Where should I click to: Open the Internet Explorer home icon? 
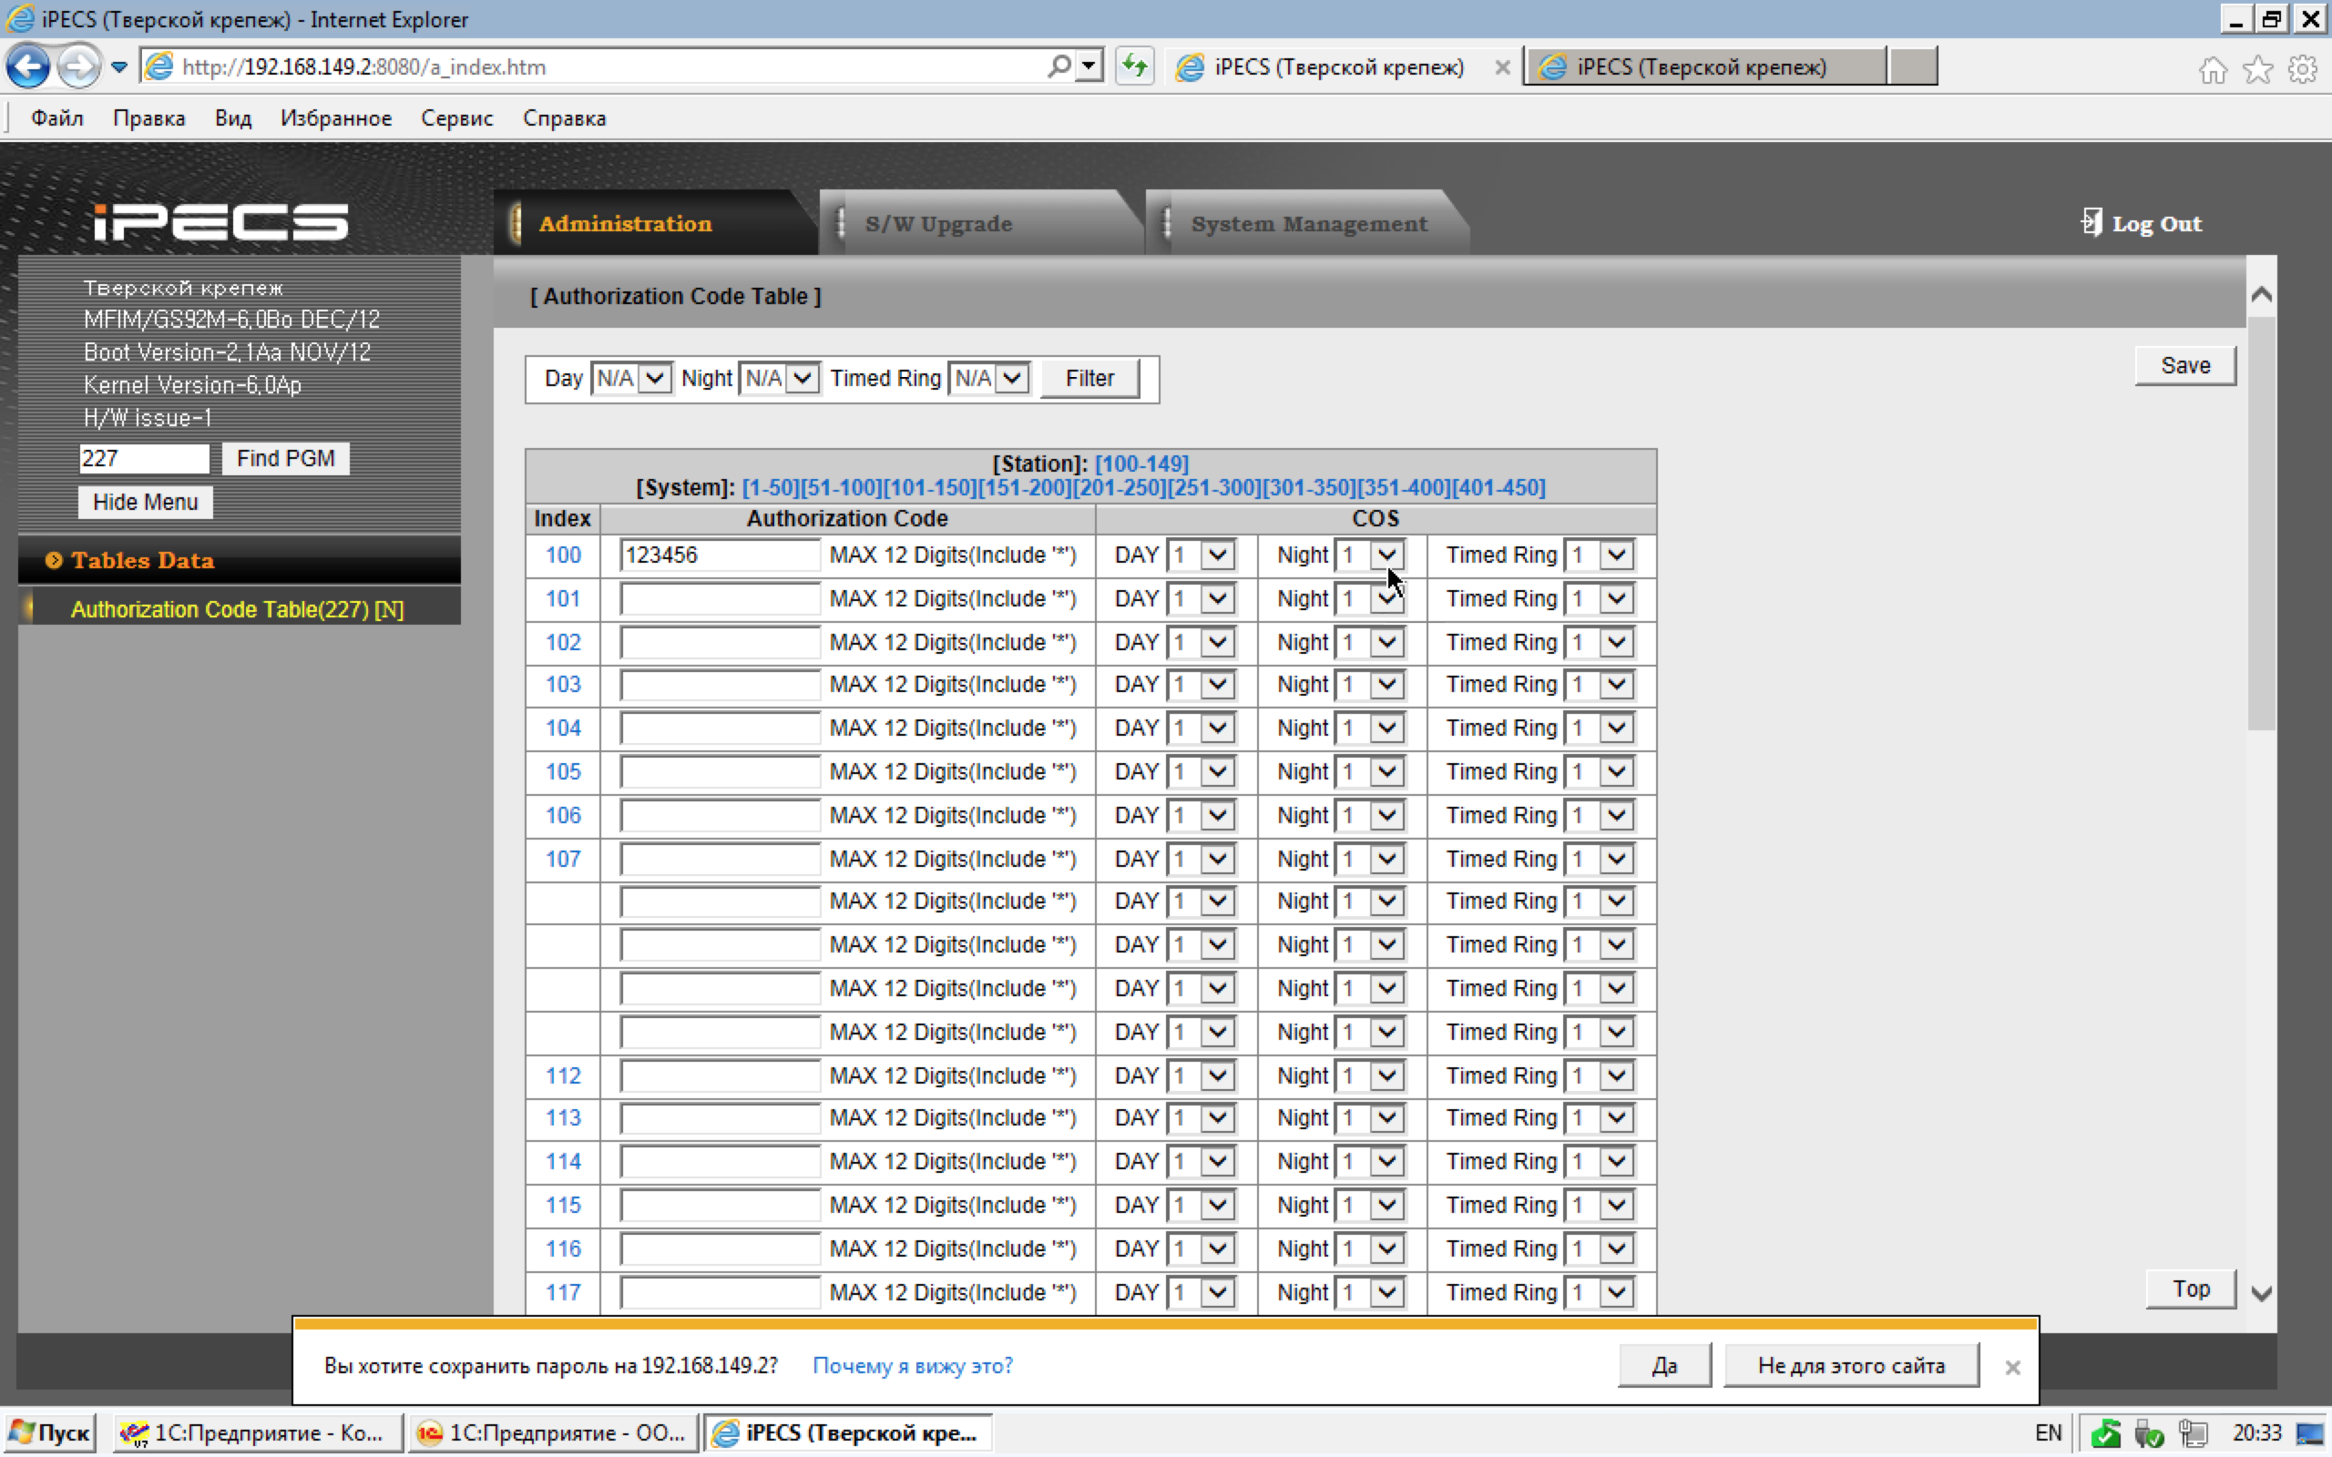tap(2213, 68)
